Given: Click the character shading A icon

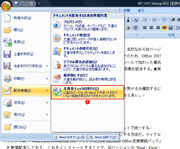Looking at the screenshot, I should [128, 28].
